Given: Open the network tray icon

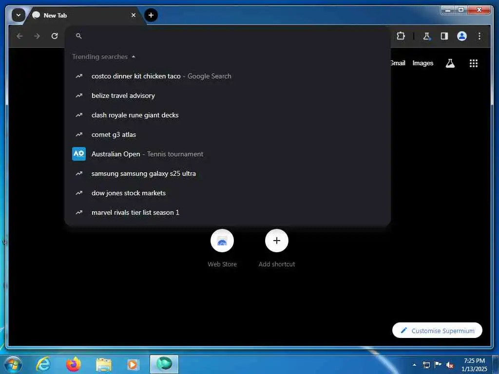Looking at the screenshot, I should coord(426,365).
